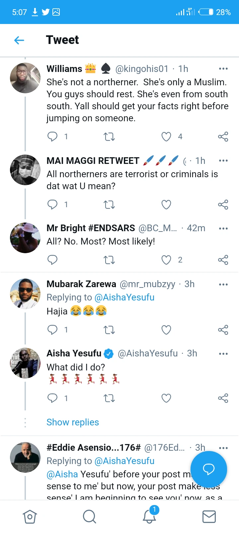Image resolution: width=239 pixels, height=533 pixels.
Task: Open more options on Aisha Yesufu's tweet
Action: (223, 353)
